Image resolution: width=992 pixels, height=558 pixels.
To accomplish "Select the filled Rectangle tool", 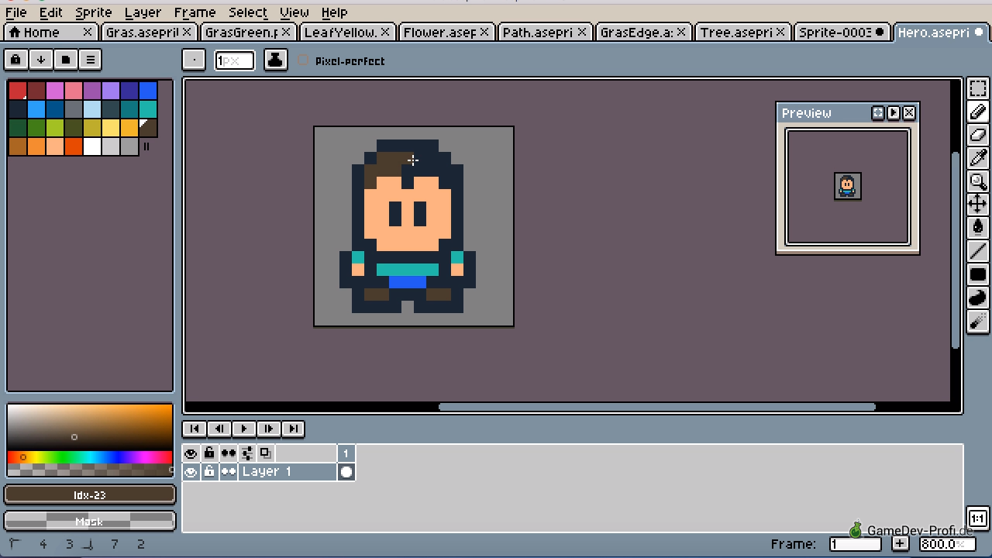I will [x=977, y=274].
